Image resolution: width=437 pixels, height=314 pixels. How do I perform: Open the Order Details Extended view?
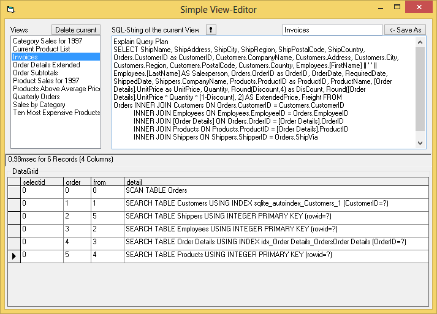coord(47,65)
